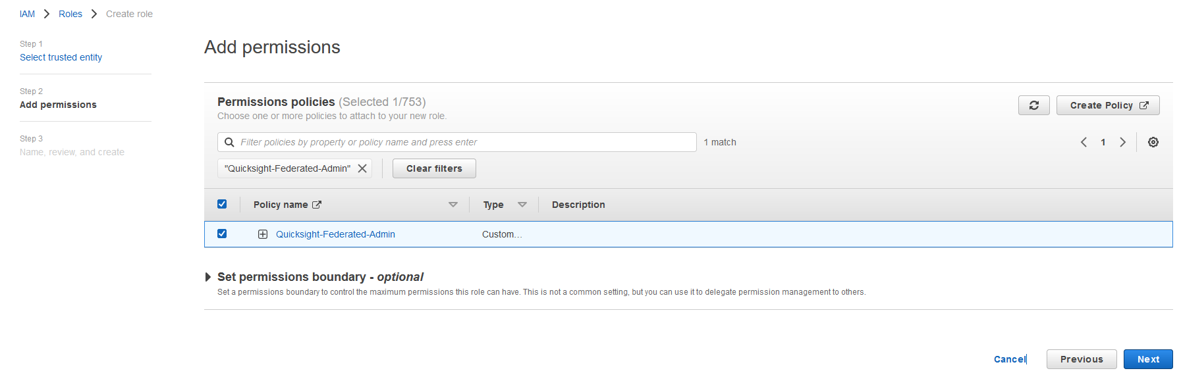The image size is (1181, 375).
Task: Sort by Policy name column arrow
Action: tap(453, 205)
